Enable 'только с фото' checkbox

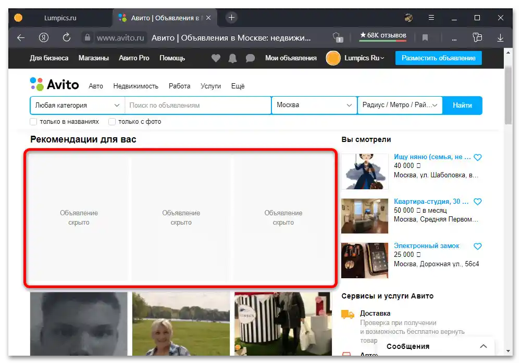click(x=112, y=122)
